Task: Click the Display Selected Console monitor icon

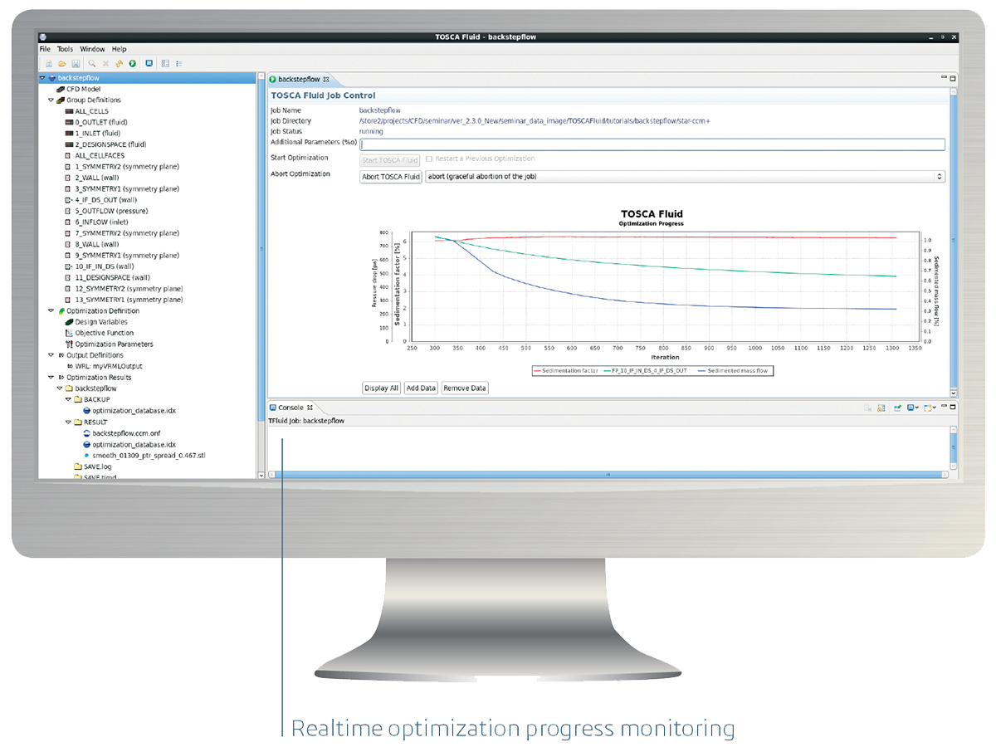Action: pos(911,408)
